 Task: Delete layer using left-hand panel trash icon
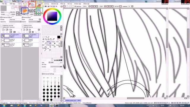[x=14, y=32]
